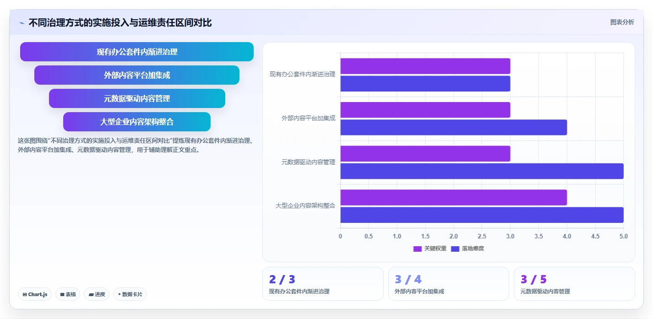The height and width of the screenshot is (319, 653).
Task: Toggle the 关键权重 legend entry
Action: click(x=430, y=249)
